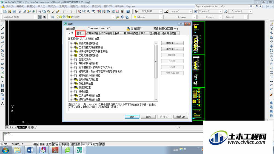Open Word from the Windows taskbar

30,150
